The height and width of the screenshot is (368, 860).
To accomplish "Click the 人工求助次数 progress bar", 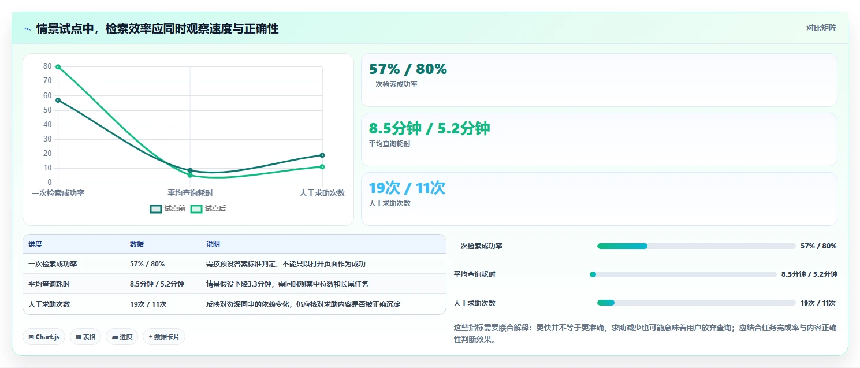I will tap(696, 303).
